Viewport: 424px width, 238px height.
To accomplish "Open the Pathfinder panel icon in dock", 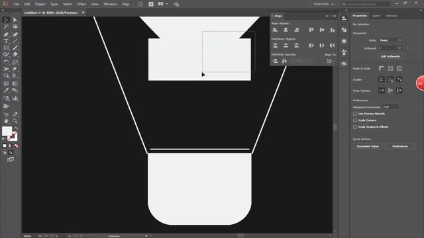I will point(344,30).
